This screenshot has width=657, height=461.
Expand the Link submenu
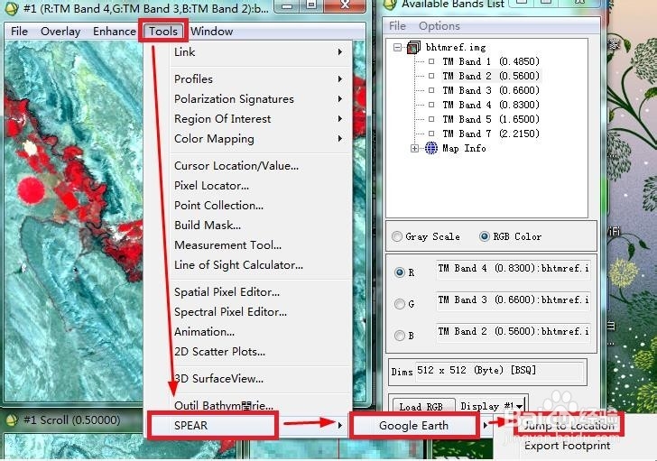pos(260,52)
